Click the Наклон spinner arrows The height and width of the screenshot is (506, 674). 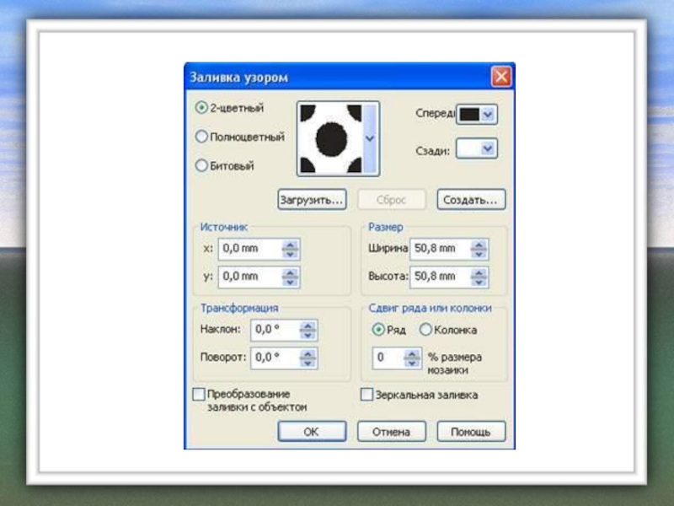(308, 329)
